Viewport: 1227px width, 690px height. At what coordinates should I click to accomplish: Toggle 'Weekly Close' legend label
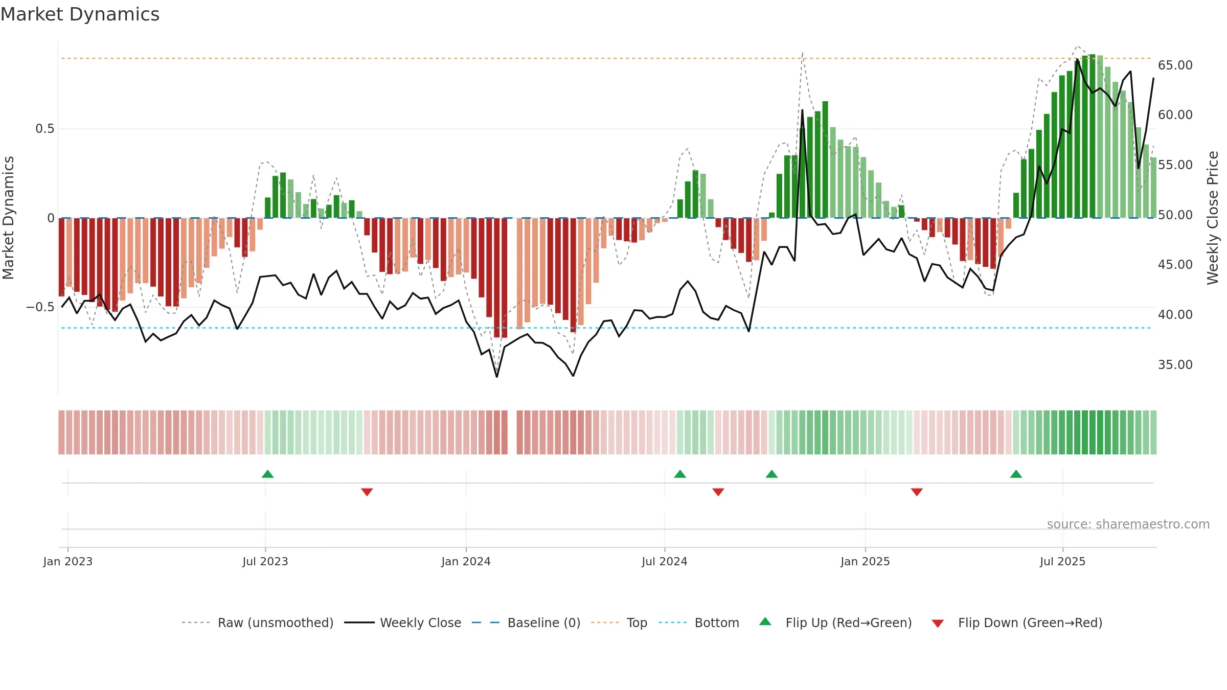(x=421, y=623)
